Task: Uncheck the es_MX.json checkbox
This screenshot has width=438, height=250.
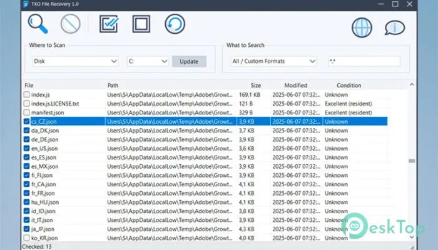Action: click(26, 166)
